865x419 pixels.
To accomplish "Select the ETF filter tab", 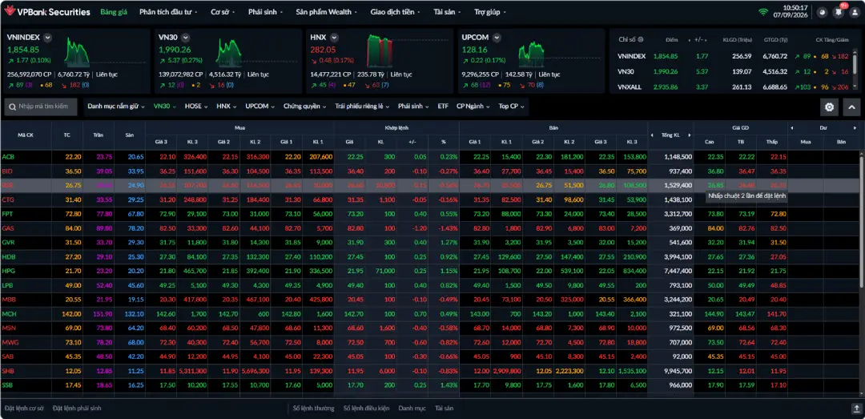I will click(x=443, y=107).
